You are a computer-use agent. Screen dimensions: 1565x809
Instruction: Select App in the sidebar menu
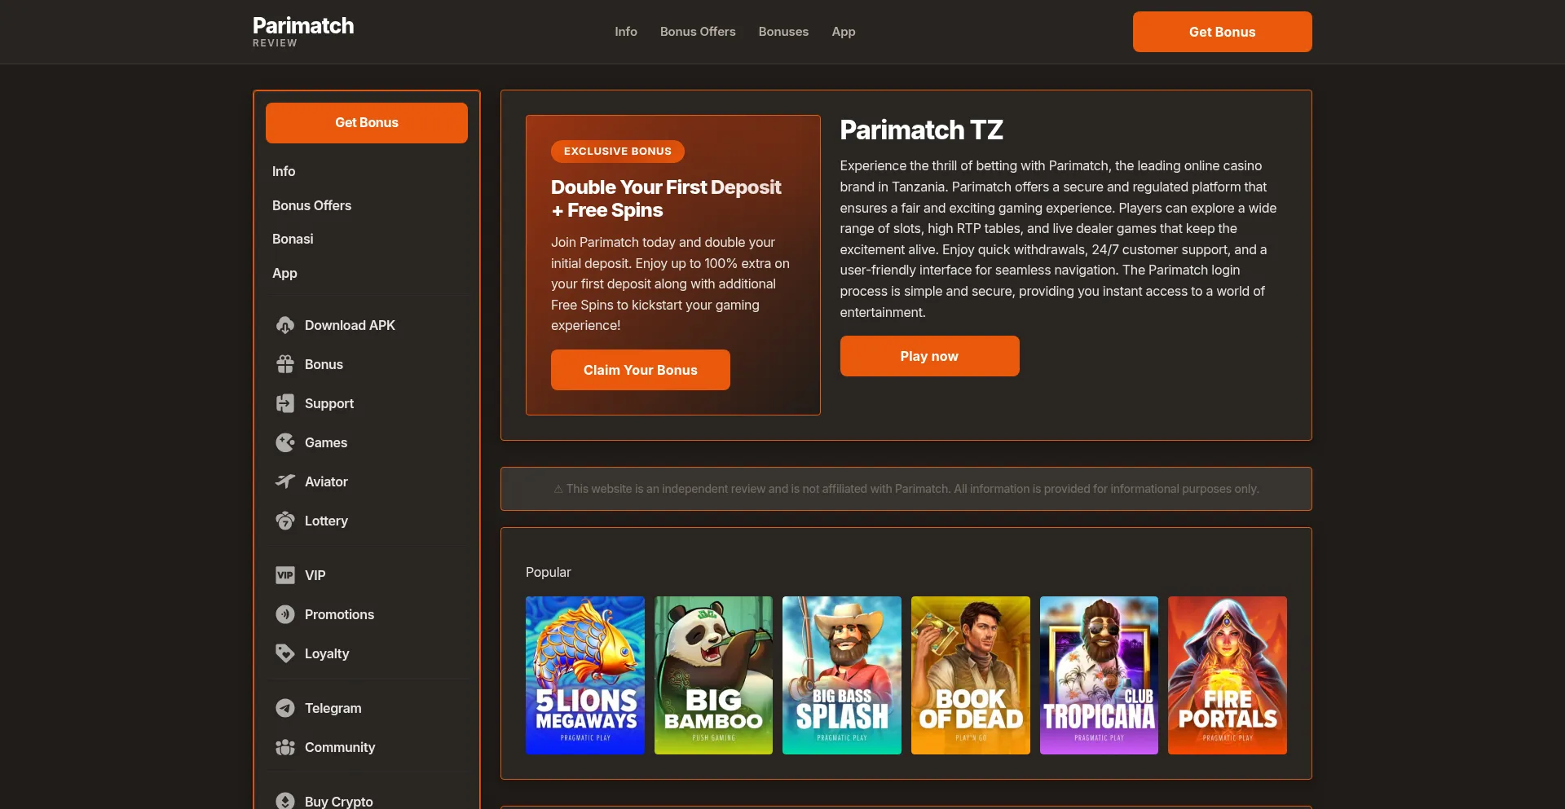(284, 273)
